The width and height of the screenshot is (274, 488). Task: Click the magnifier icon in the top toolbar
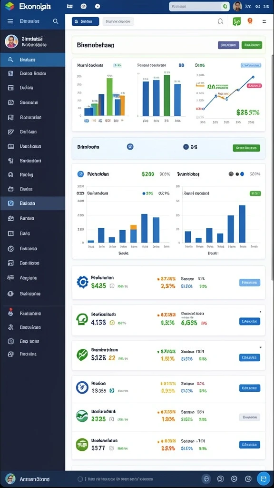coord(220,21)
